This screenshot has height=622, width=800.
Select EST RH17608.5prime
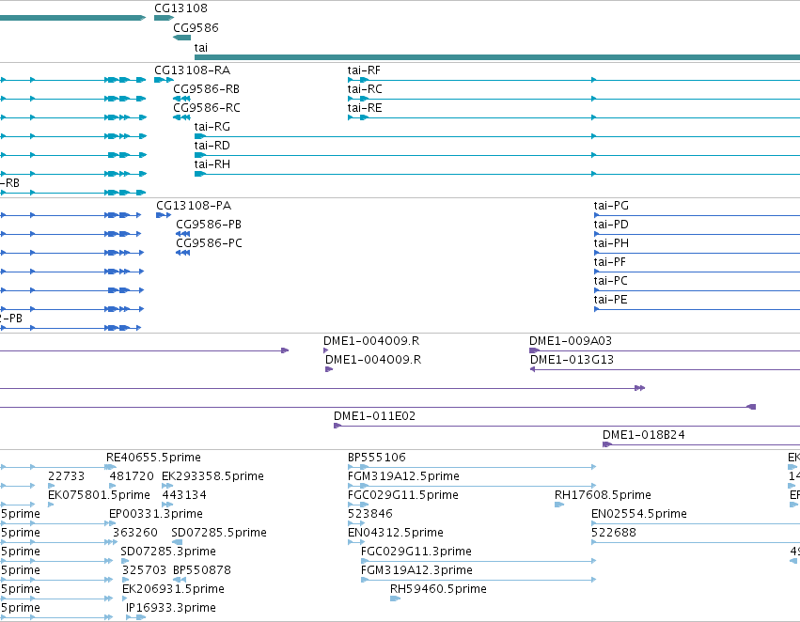603,495
